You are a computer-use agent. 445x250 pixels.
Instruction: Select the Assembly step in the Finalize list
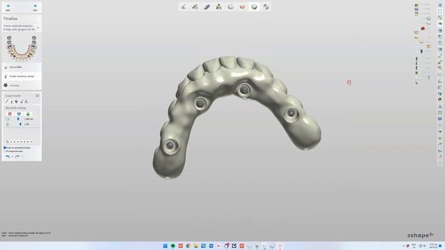22,85
